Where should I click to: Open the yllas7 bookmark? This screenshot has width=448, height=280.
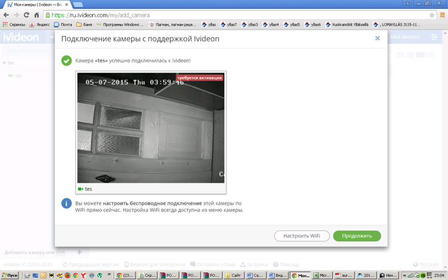coord(229,24)
